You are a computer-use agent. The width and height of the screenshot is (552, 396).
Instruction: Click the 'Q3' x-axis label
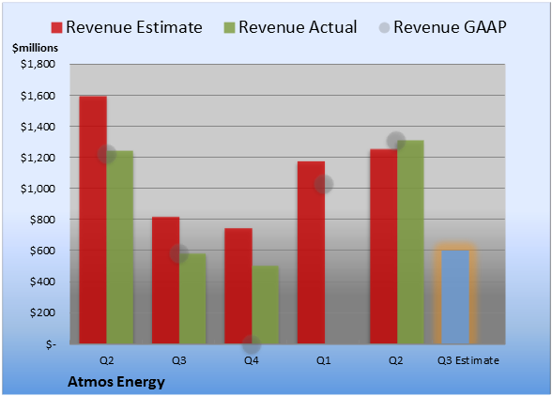pos(178,360)
